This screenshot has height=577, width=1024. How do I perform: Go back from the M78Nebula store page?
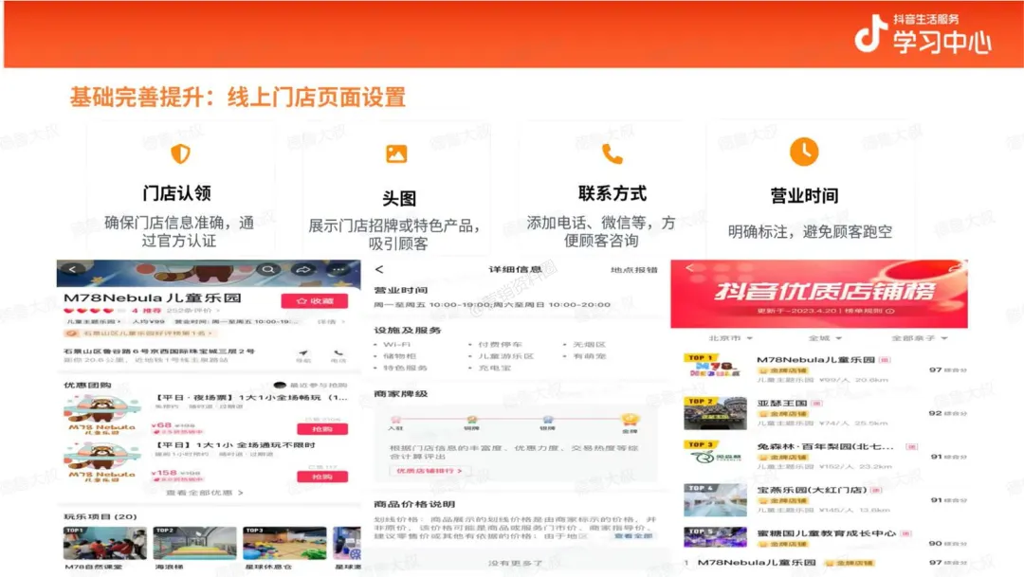coord(72,269)
